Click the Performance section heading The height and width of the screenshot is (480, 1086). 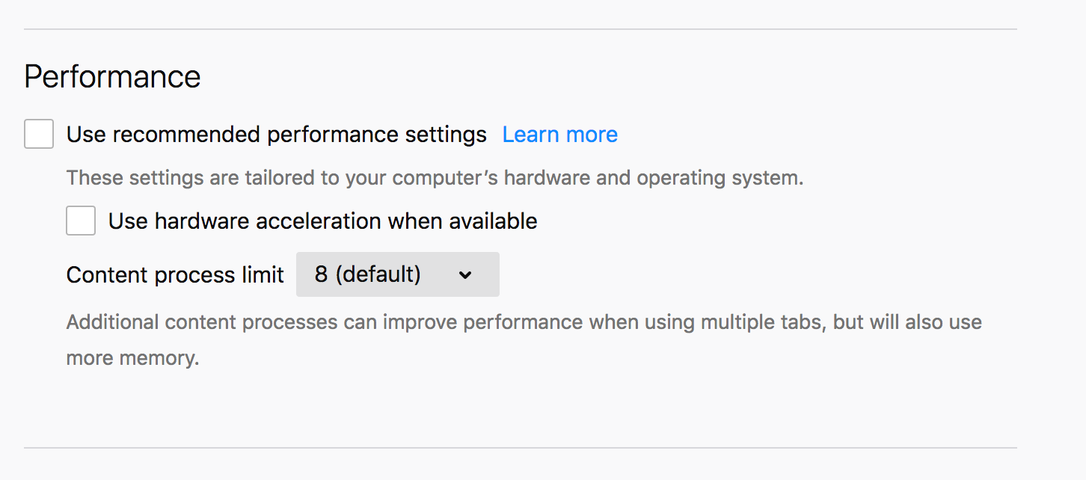[112, 77]
